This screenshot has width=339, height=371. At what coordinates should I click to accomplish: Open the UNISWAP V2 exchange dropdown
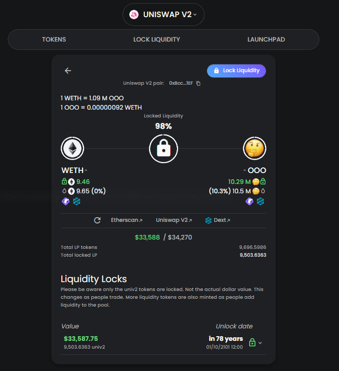(x=164, y=15)
